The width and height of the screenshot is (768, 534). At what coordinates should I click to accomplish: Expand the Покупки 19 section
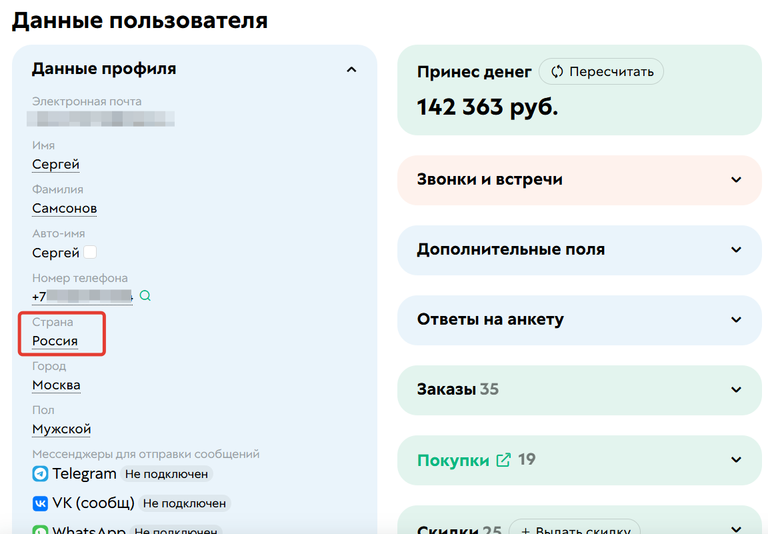click(736, 459)
